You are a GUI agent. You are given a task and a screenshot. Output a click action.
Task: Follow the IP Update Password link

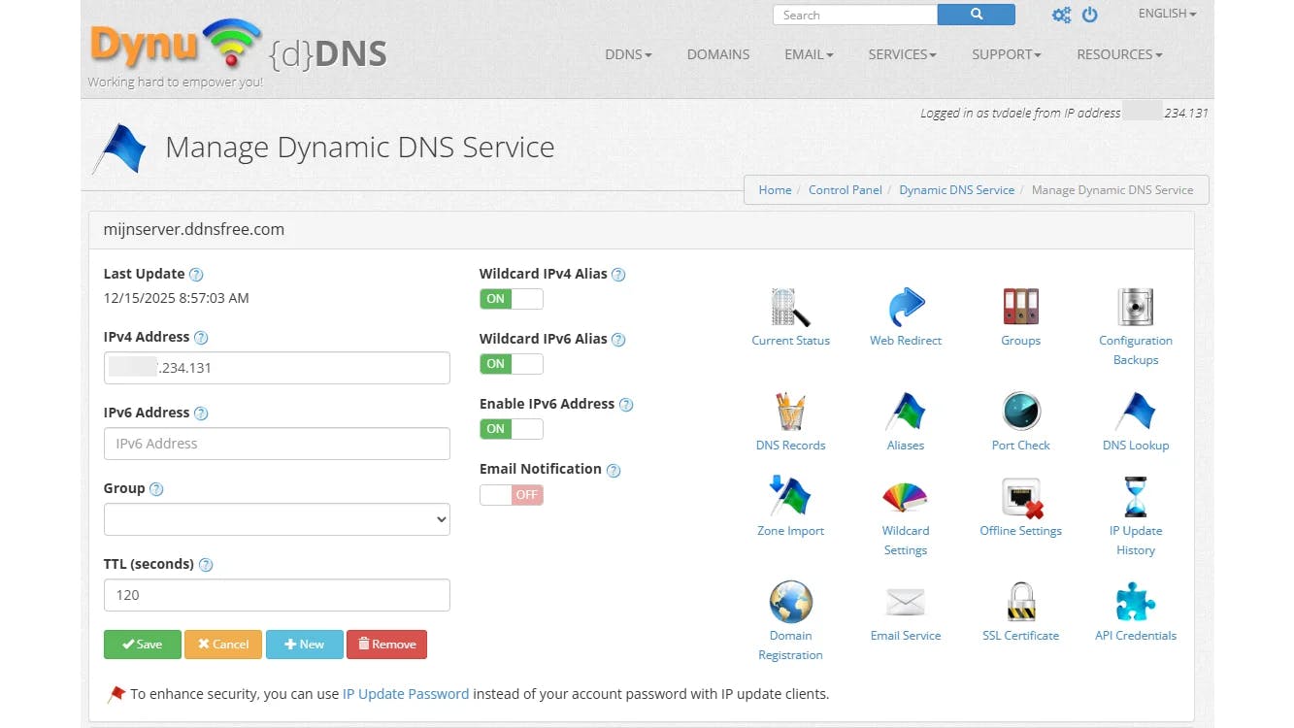click(406, 694)
